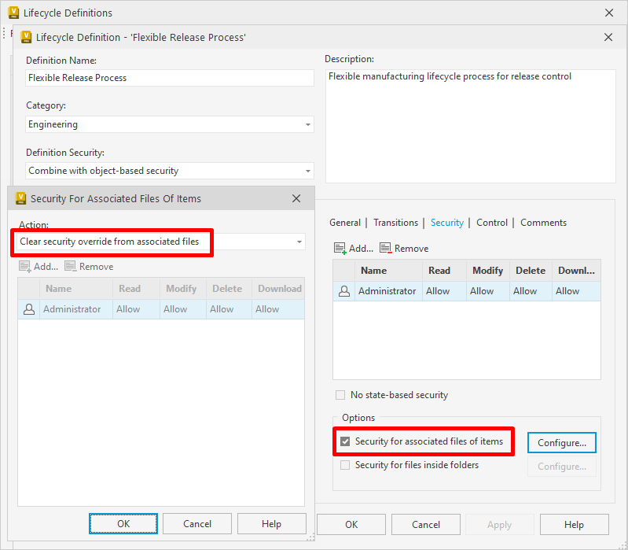Open the Action dropdown arrow
Screen dimensions: 628x550
point(299,242)
